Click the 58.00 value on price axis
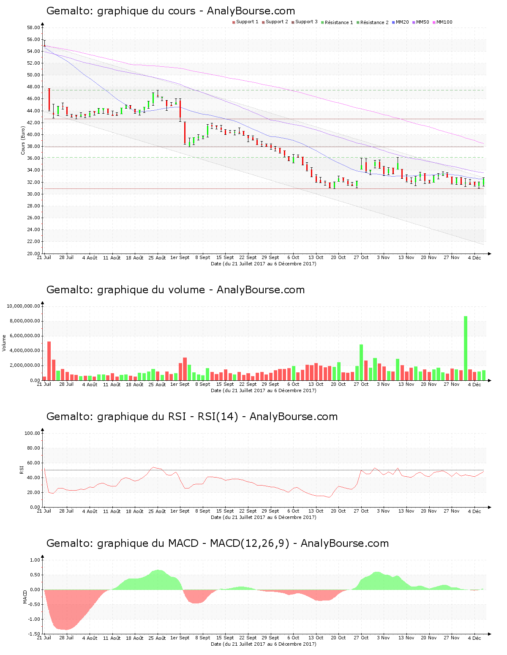507x655 pixels. [x=33, y=27]
